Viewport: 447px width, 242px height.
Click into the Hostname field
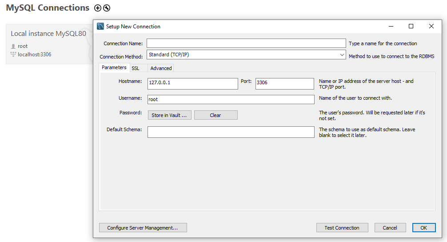[193, 84]
